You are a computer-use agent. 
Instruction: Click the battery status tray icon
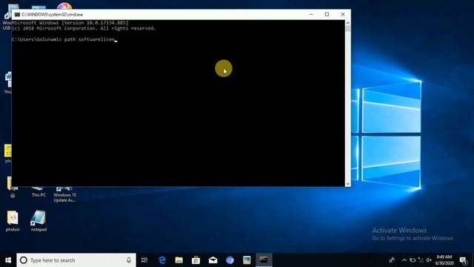413,260
